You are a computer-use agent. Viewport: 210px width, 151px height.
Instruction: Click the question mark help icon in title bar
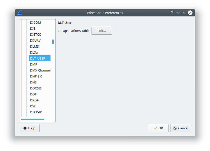point(172,13)
